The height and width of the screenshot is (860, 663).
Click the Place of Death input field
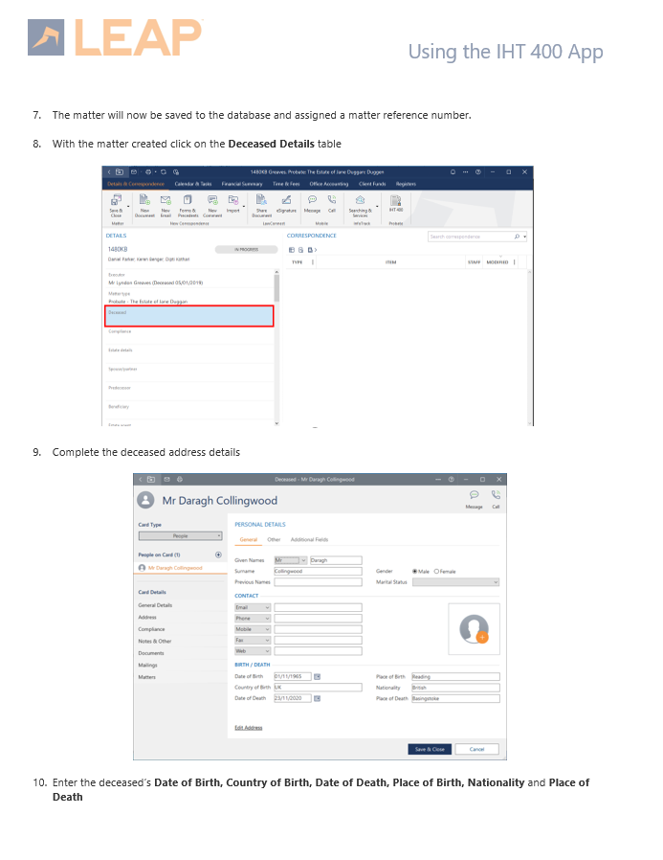point(455,698)
